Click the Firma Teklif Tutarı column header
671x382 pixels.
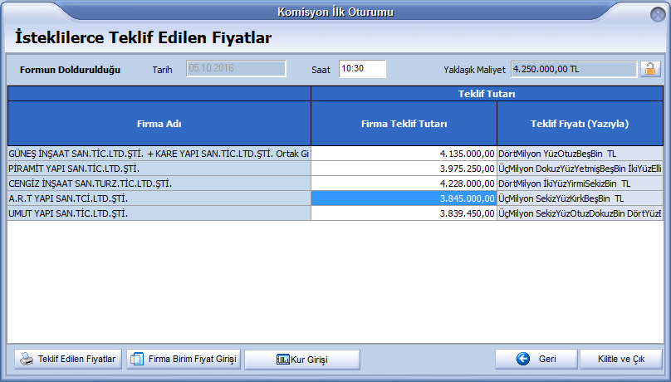(x=404, y=124)
